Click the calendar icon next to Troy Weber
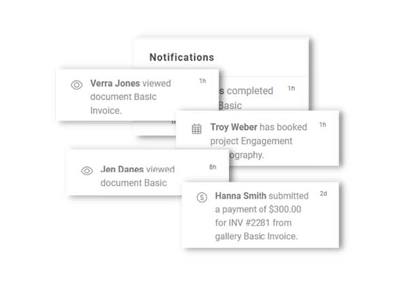The width and height of the screenshot is (408, 292). 197,129
